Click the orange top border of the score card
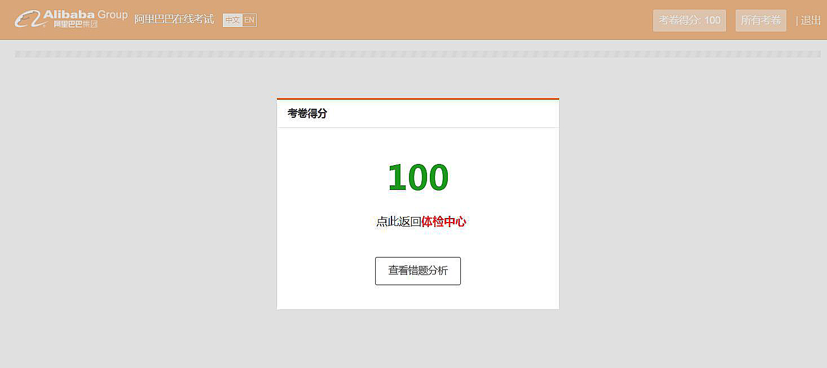 coord(417,99)
